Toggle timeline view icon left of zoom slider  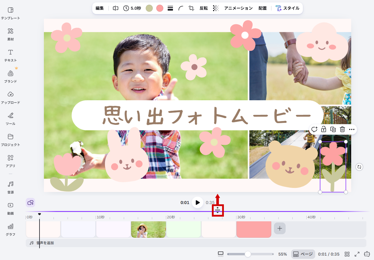coord(221,254)
